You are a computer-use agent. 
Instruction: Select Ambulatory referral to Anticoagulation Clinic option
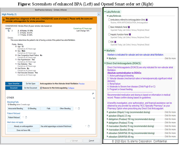(x=109, y=20)
